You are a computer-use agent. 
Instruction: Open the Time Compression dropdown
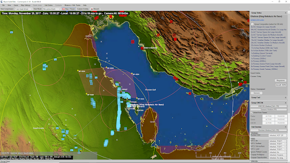[24, 9]
